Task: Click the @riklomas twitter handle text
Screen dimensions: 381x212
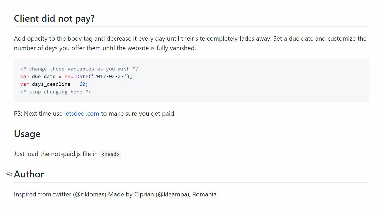Action: tap(90, 195)
